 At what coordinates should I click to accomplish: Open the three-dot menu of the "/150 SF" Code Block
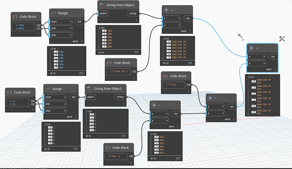coord(134,78)
